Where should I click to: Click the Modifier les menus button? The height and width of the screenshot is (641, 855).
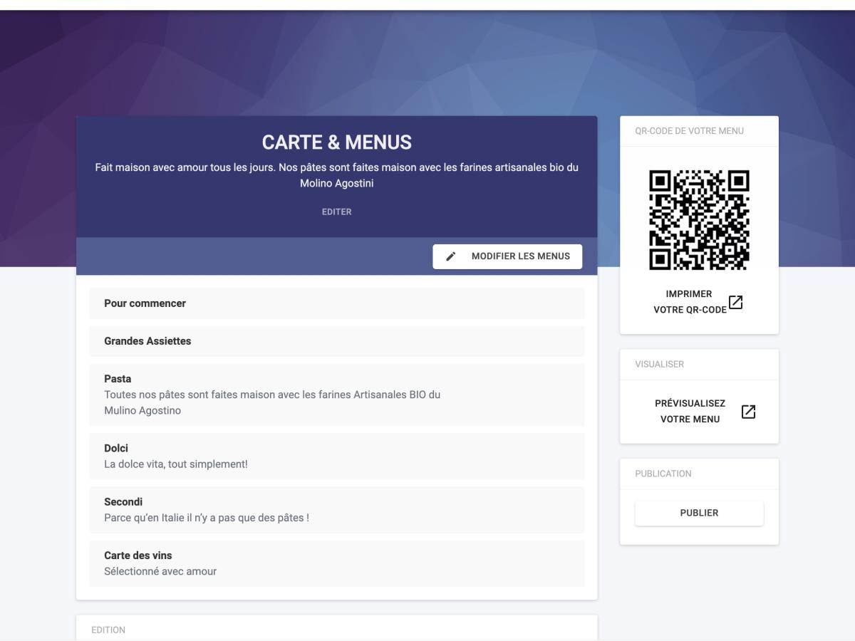pyautogui.click(x=507, y=256)
